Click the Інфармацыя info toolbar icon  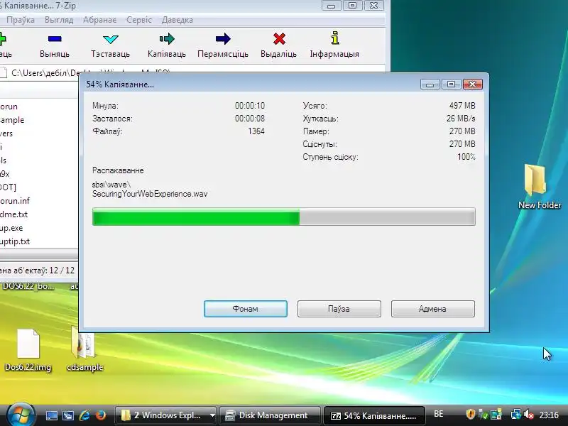coord(335,38)
